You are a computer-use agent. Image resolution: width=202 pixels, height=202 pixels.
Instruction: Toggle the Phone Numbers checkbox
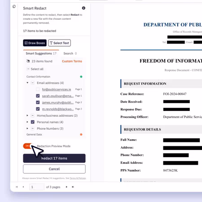tap(32, 128)
